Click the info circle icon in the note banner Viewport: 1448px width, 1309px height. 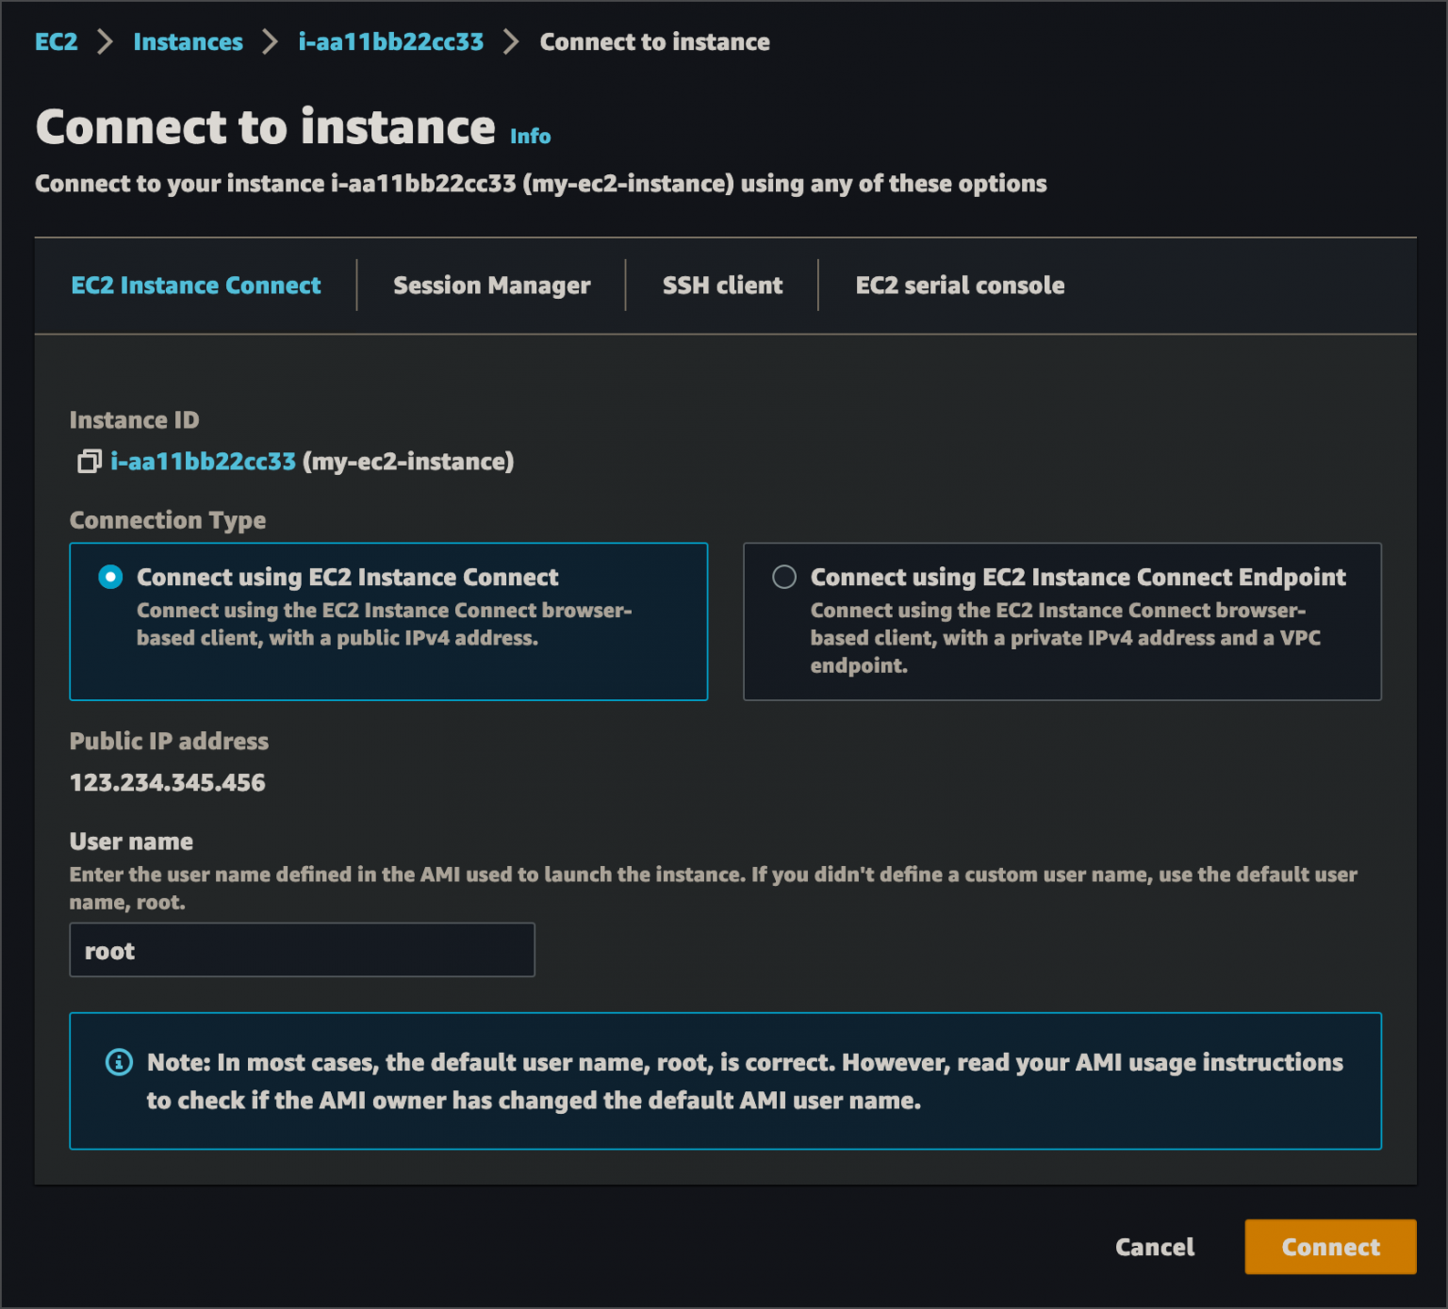coord(118,1062)
